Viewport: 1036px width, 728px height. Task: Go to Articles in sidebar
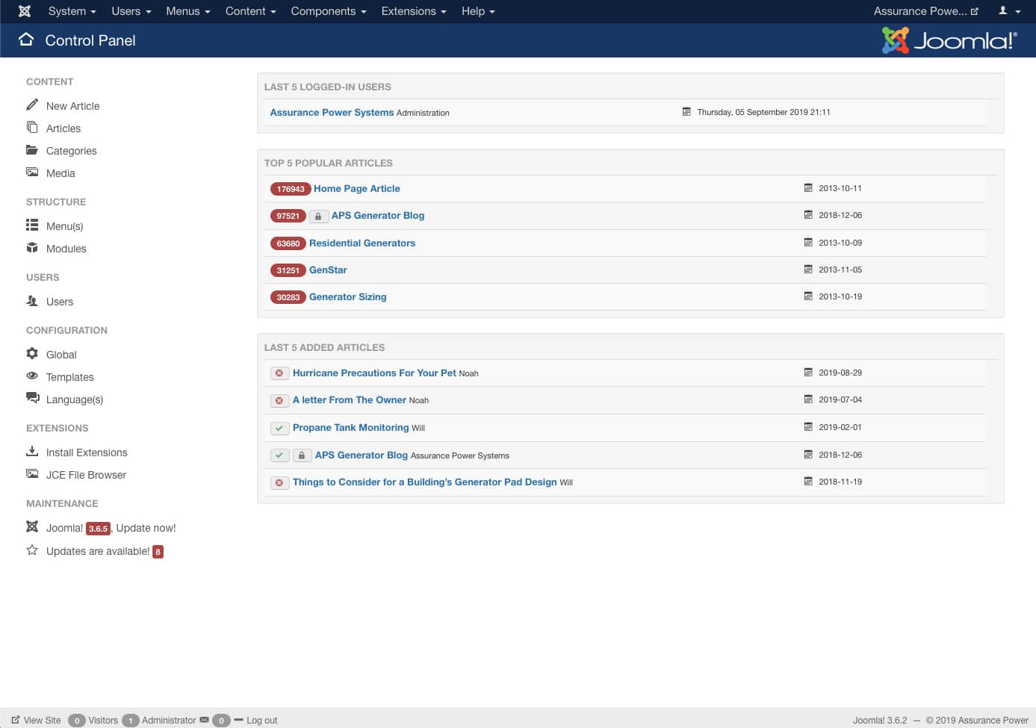point(63,128)
